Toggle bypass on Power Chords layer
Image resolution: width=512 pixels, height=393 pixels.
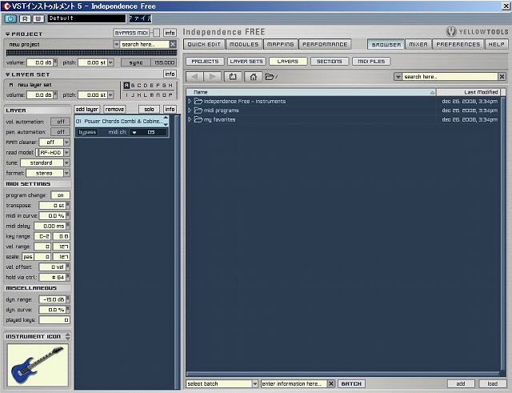pyautogui.click(x=87, y=132)
